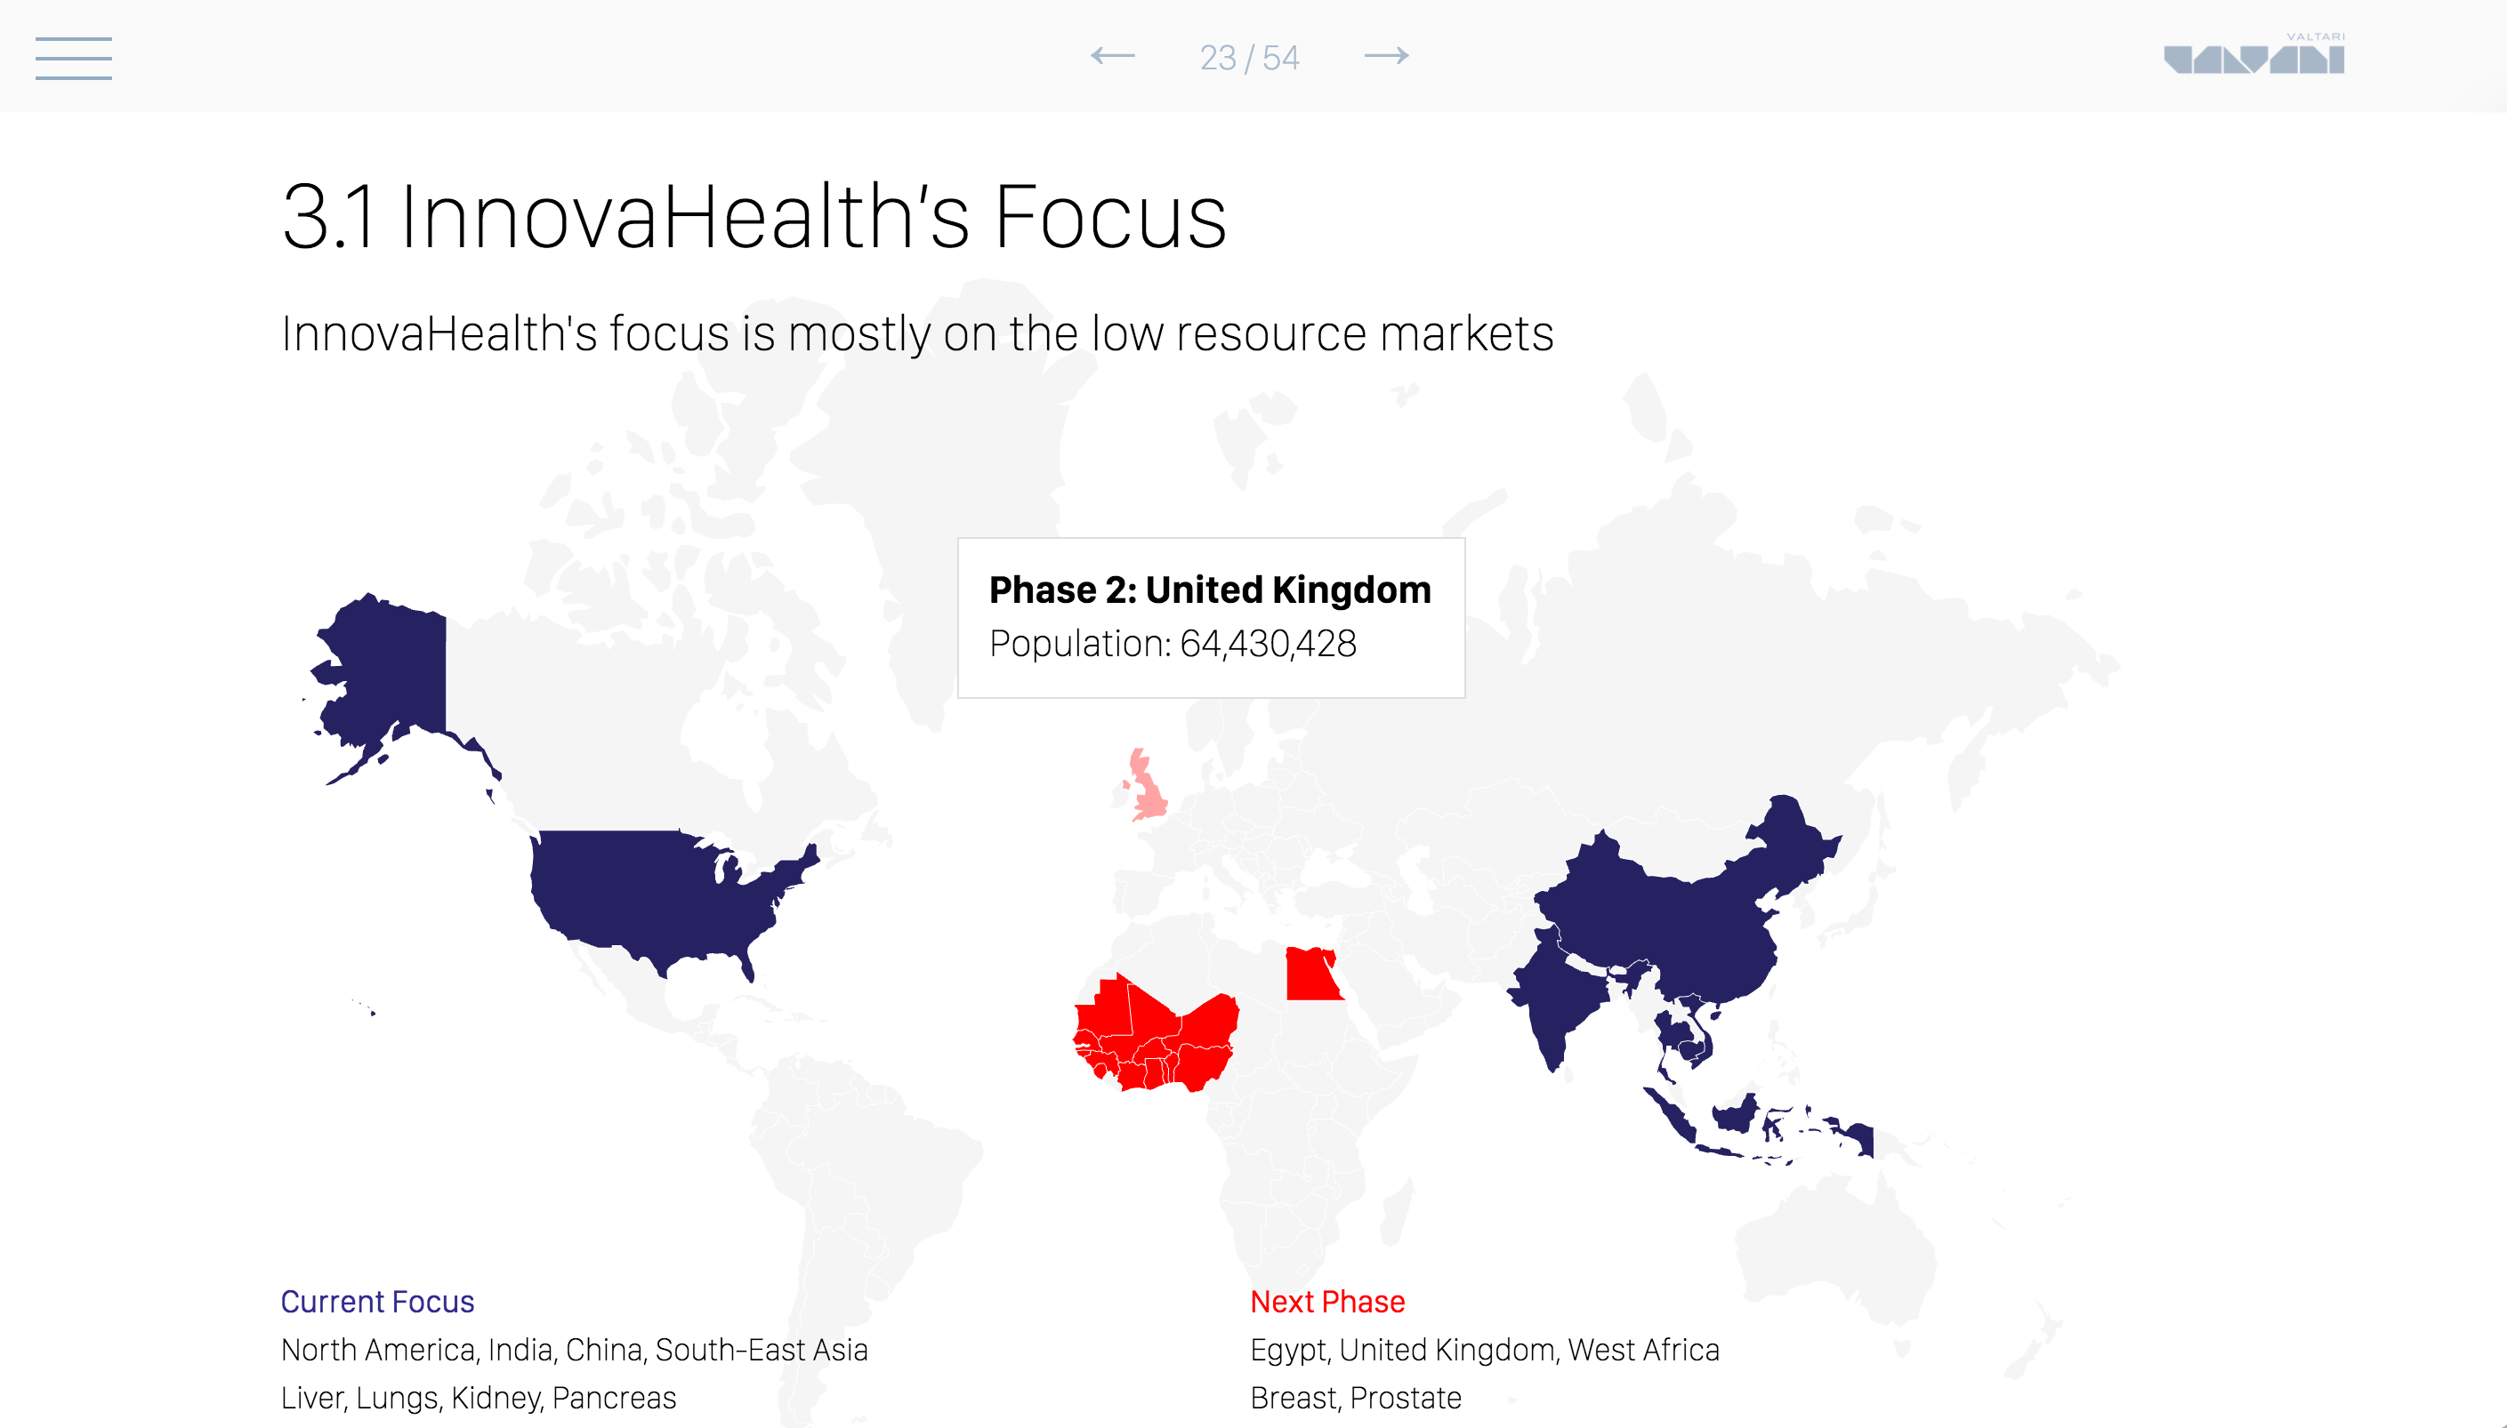Image resolution: width=2507 pixels, height=1428 pixels.
Task: Click the 23 / 54 page counter
Action: pos(1249,58)
